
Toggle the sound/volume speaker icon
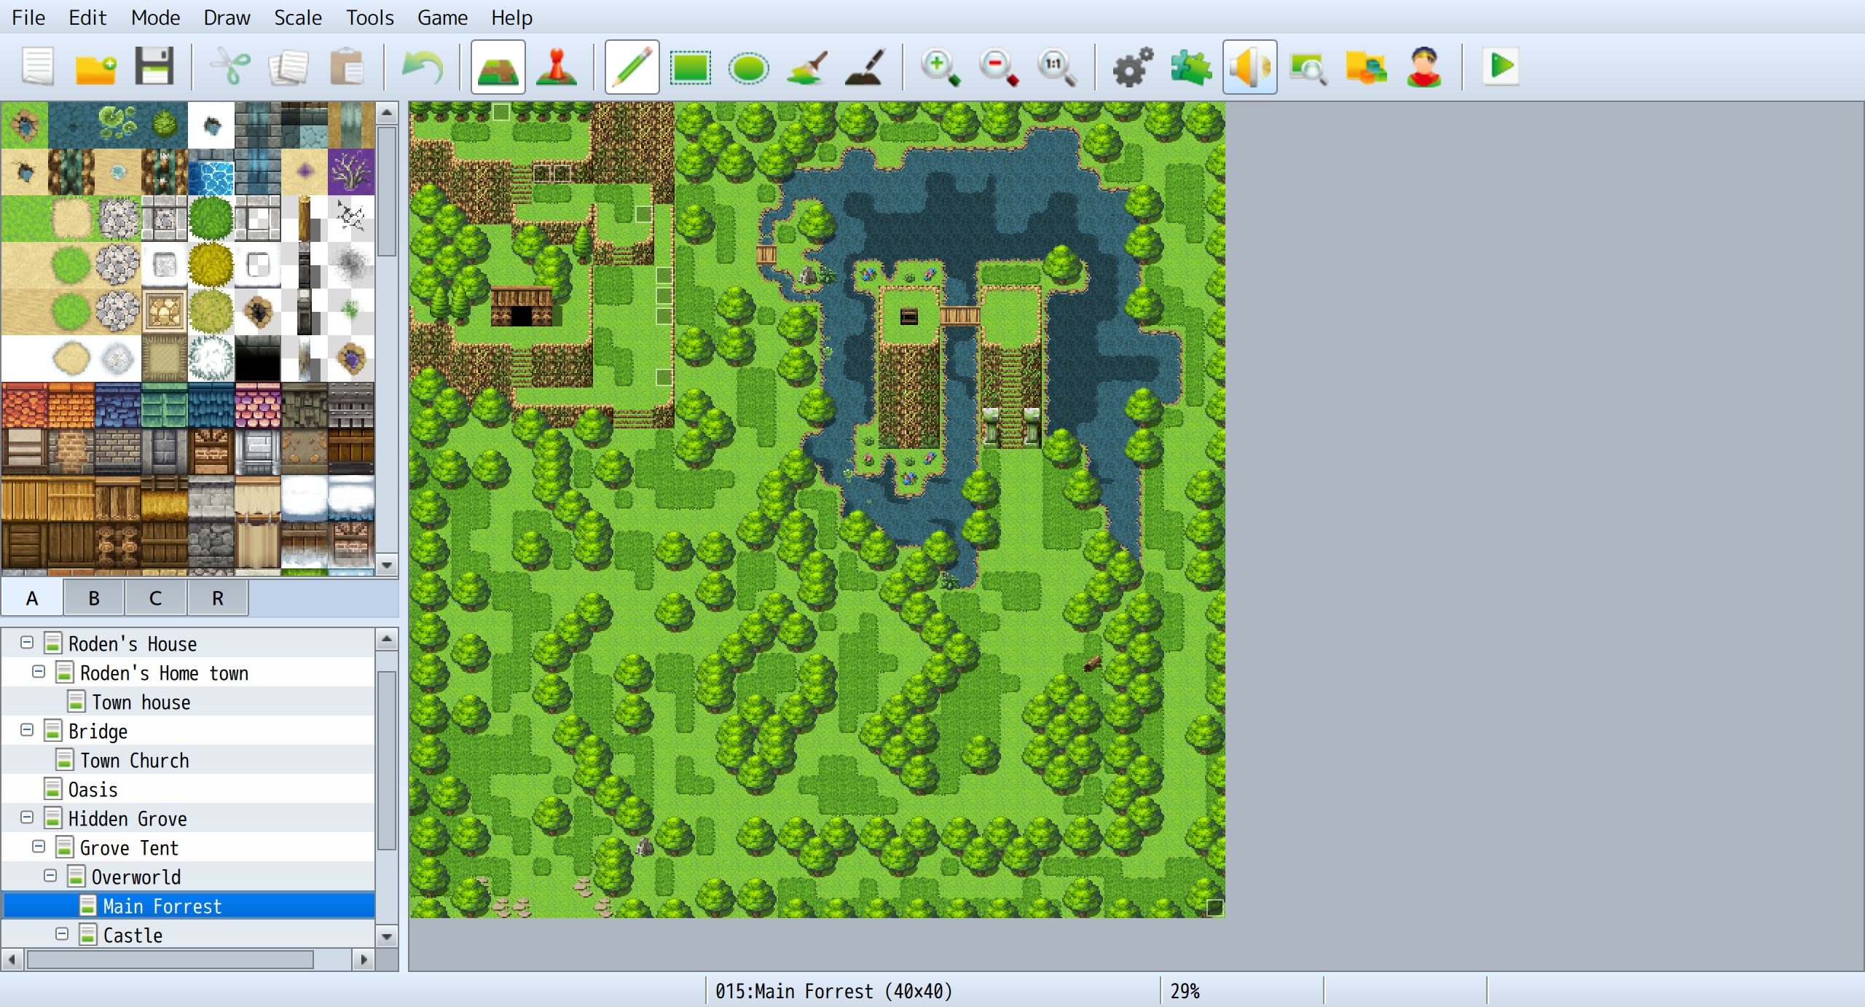[1249, 67]
